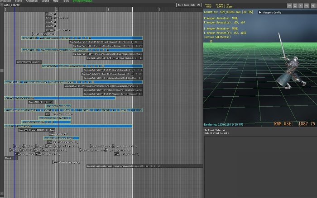This screenshot has width=317, height=198.
Task: Click the RAM USE: 1087.75 readout
Action: click(x=294, y=124)
